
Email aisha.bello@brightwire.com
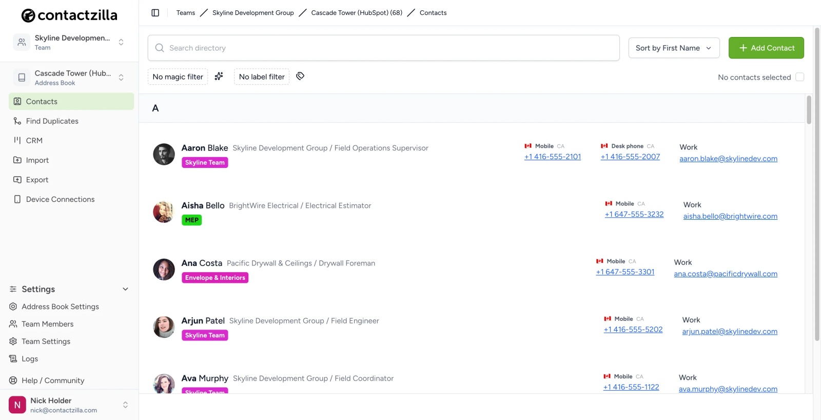click(x=730, y=216)
